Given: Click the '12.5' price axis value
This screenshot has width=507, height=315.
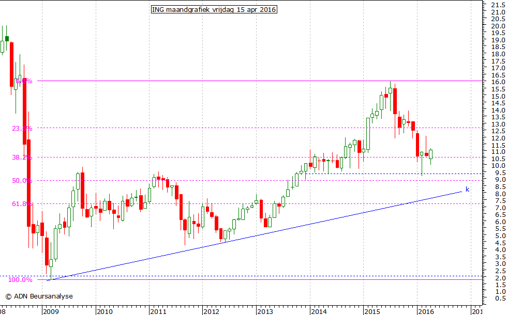Looking at the screenshot, I should click(498, 131).
